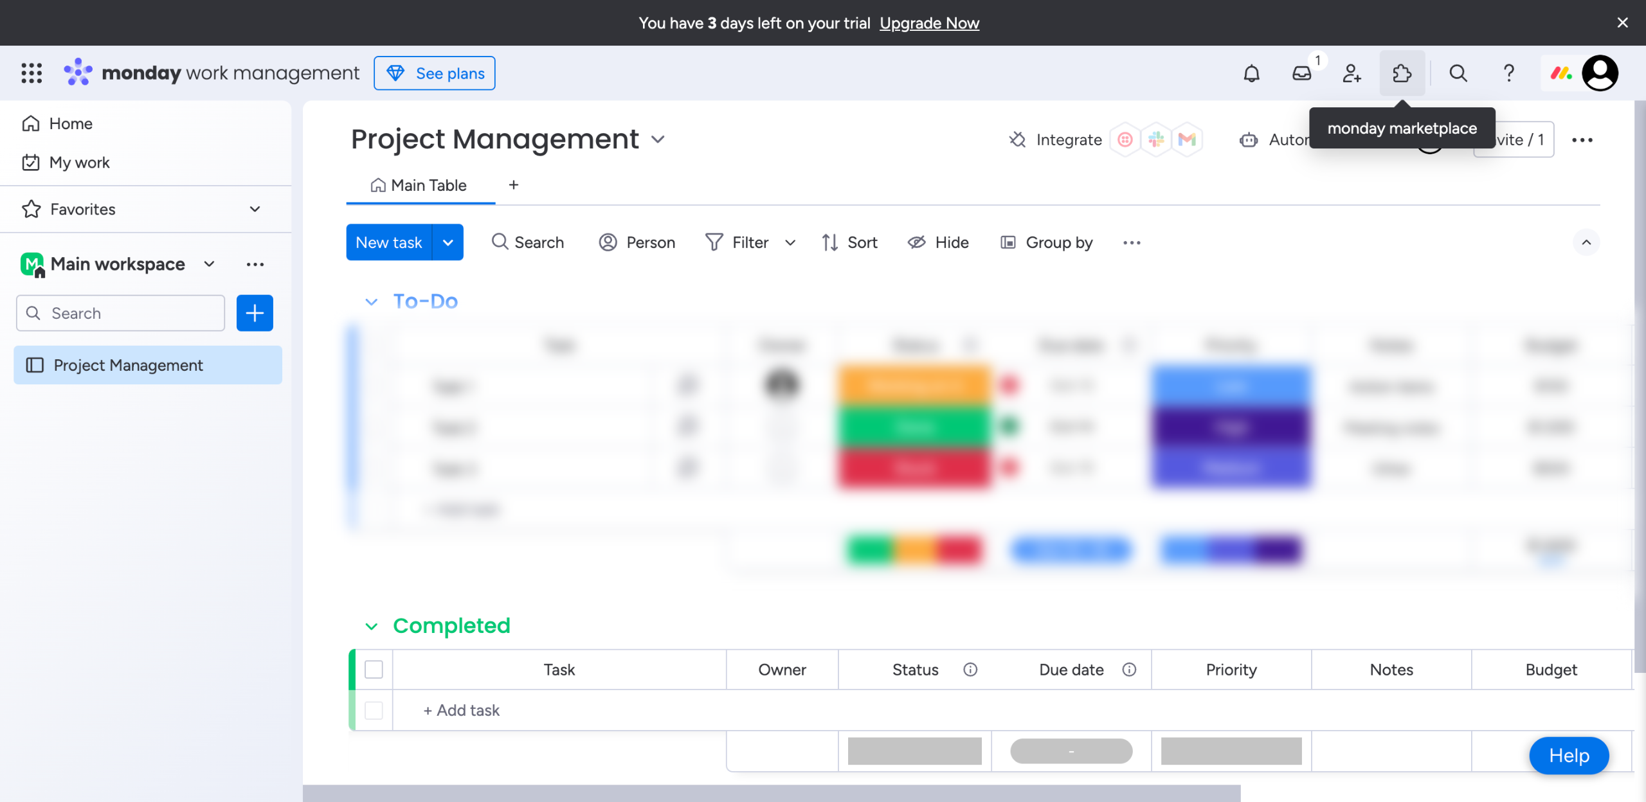Screen dimensions: 1646x802
Task: Click the Upgrade Now link
Action: (x=929, y=23)
